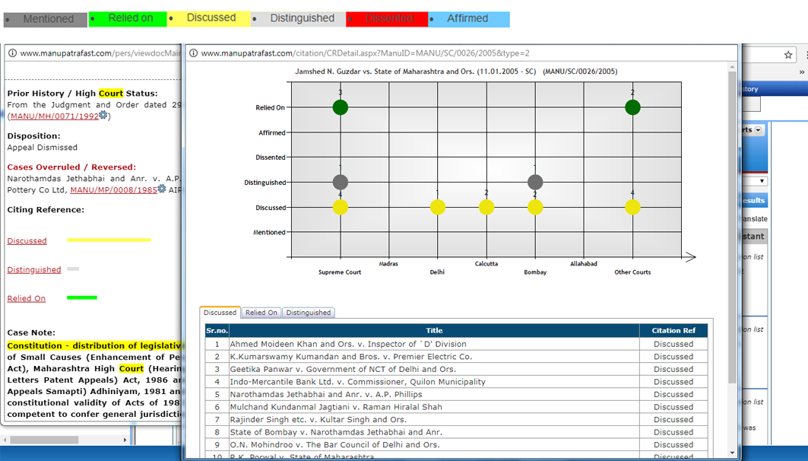Open the dropdown arrow in the blue side panel
Screen dimensions: 808x461
click(x=758, y=130)
